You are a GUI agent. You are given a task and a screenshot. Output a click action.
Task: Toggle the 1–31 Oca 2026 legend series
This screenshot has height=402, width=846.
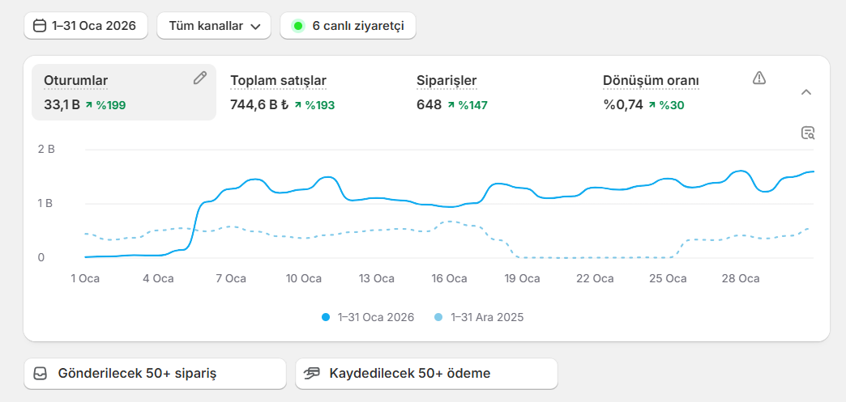pyautogui.click(x=369, y=317)
